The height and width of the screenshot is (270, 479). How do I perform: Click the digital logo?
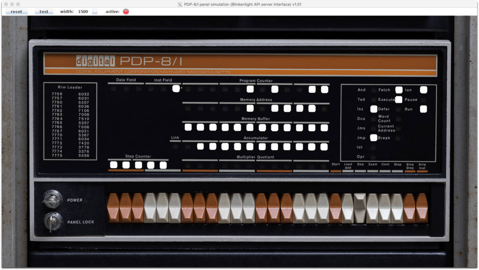95,61
